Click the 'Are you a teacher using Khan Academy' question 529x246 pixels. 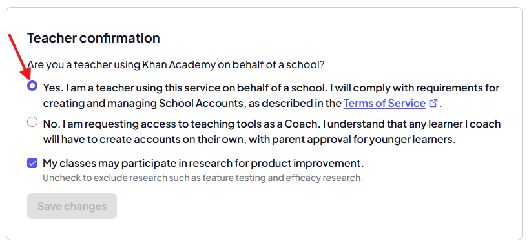click(x=176, y=64)
